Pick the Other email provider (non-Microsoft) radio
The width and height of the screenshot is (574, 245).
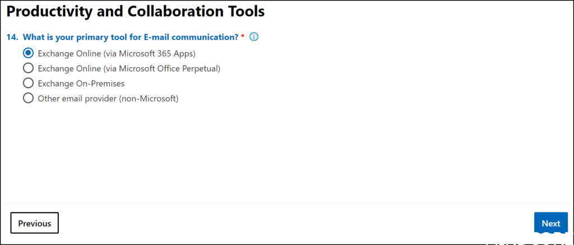[28, 98]
